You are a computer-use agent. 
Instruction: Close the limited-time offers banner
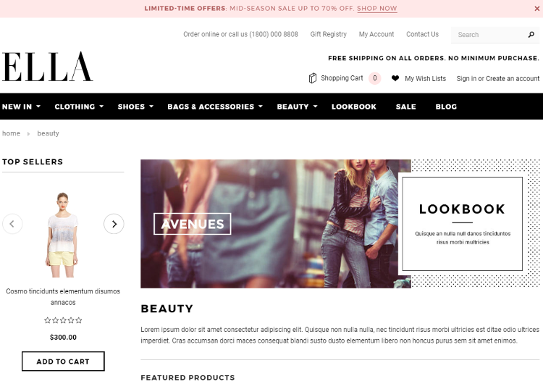pyautogui.click(x=536, y=9)
